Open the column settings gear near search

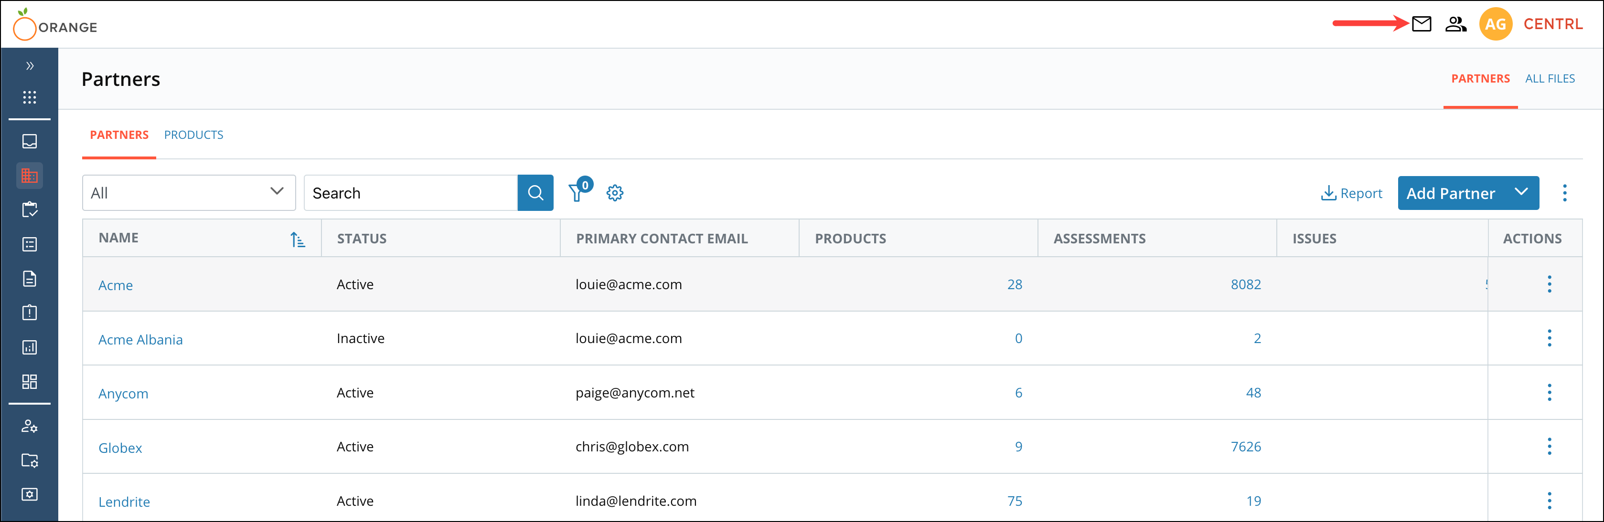pos(615,193)
